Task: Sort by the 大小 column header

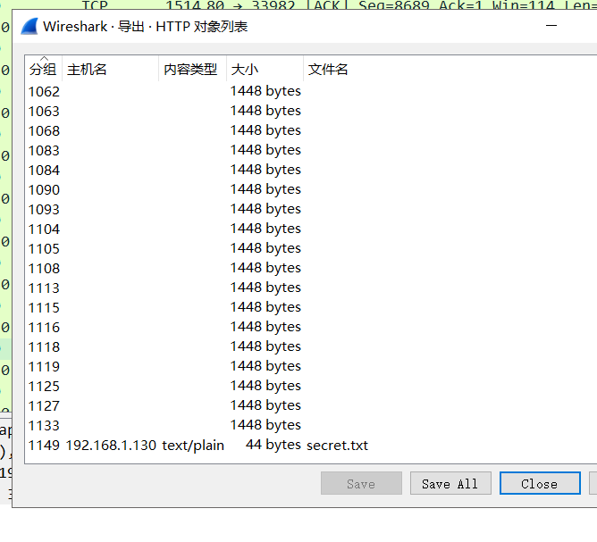Action: point(265,69)
